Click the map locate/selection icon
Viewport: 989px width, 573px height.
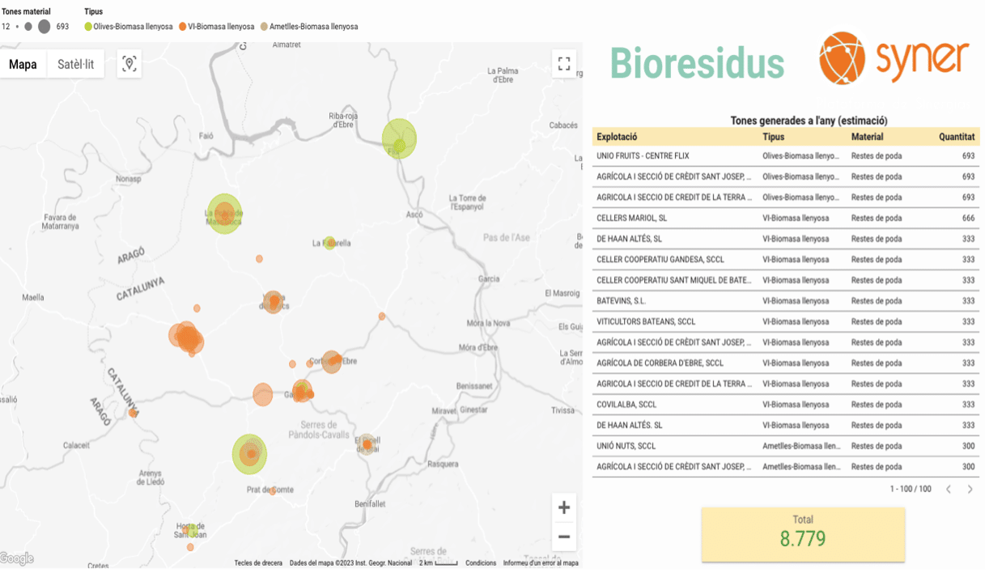tap(129, 65)
